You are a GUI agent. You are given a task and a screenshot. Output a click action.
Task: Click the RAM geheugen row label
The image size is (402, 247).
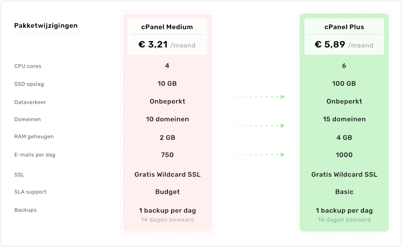click(x=34, y=137)
